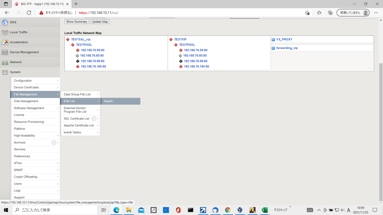Open Apache Certificate List menu item
Image resolution: width=383 pixels, height=215 pixels.
pos(79,125)
